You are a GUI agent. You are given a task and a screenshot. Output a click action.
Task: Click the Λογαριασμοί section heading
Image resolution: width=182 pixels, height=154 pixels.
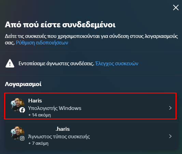[23, 84]
